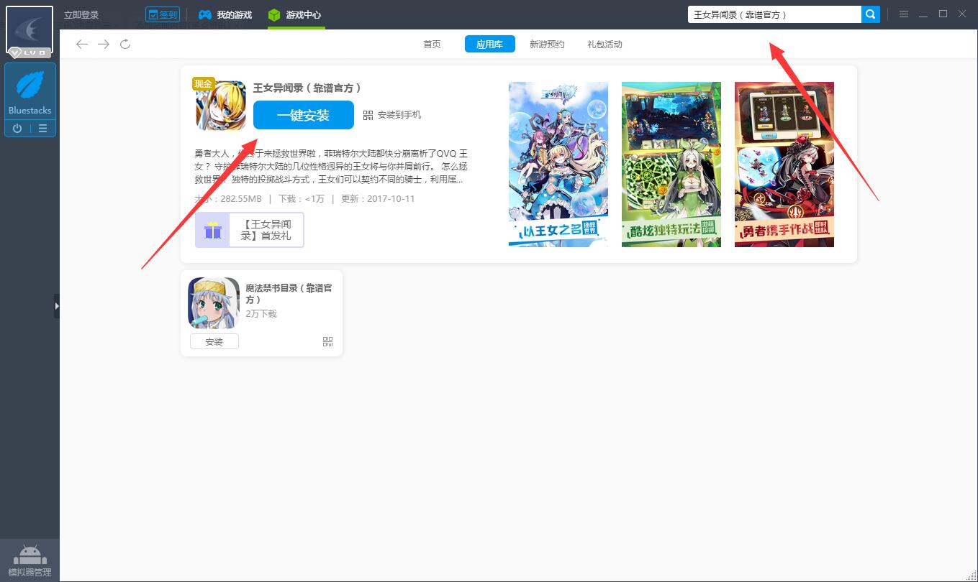Image resolution: width=978 pixels, height=582 pixels.
Task: Select the 新游预约 tab
Action: [x=547, y=45]
